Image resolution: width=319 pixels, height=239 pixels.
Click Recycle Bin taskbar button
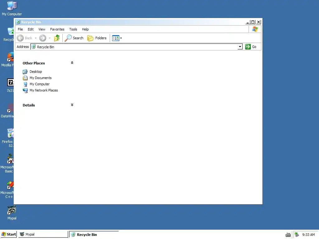(94, 235)
